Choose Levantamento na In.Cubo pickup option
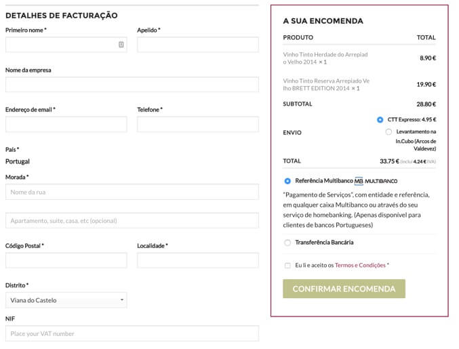The height and width of the screenshot is (349, 459). point(388,131)
